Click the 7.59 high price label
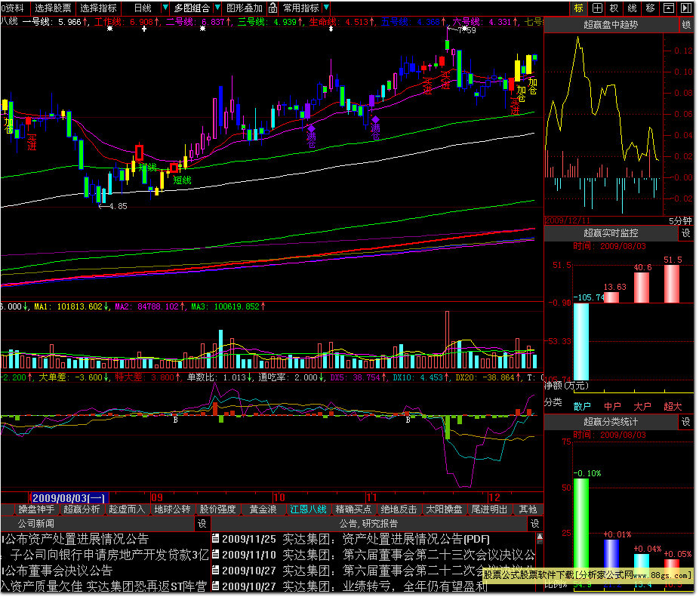The width and height of the screenshot is (699, 597). [467, 30]
